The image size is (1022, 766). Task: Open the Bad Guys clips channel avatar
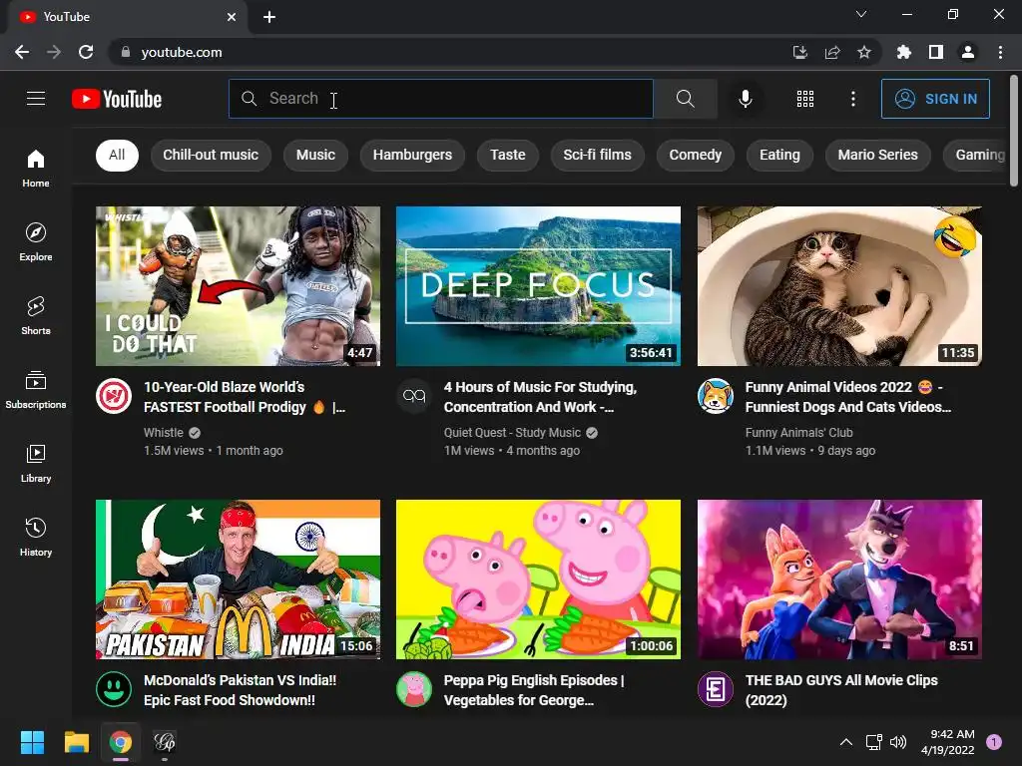(715, 689)
